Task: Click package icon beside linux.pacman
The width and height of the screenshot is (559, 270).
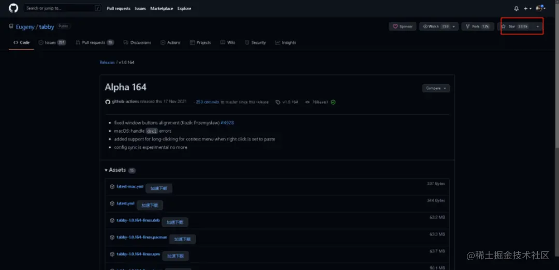Action: 112,237
